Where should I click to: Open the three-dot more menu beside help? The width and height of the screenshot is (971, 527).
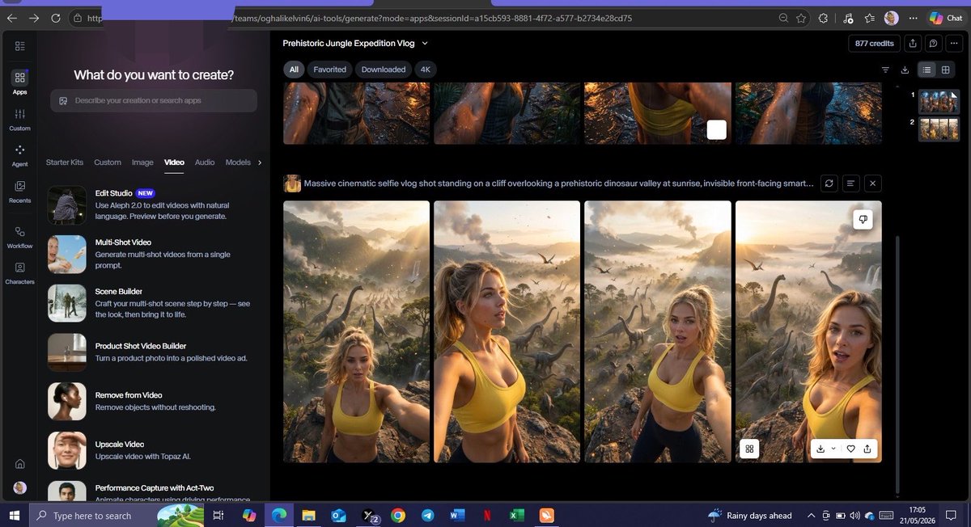point(953,43)
